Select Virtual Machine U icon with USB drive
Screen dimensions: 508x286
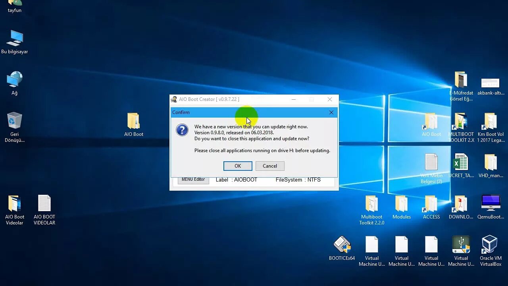tap(461, 251)
